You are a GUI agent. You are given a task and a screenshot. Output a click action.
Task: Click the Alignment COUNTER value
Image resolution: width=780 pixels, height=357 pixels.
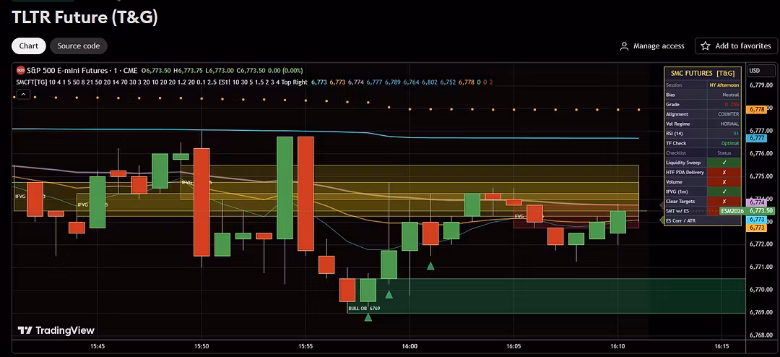pyautogui.click(x=728, y=114)
